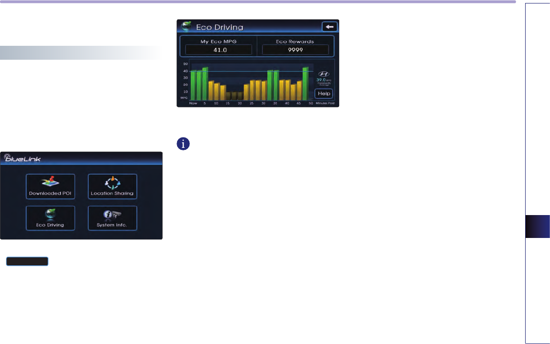Viewport: 550px width, 344px height.
Task: Click the Eco Driving screen title
Action: click(220, 27)
